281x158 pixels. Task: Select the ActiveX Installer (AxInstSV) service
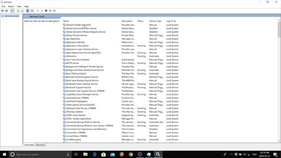78,25
